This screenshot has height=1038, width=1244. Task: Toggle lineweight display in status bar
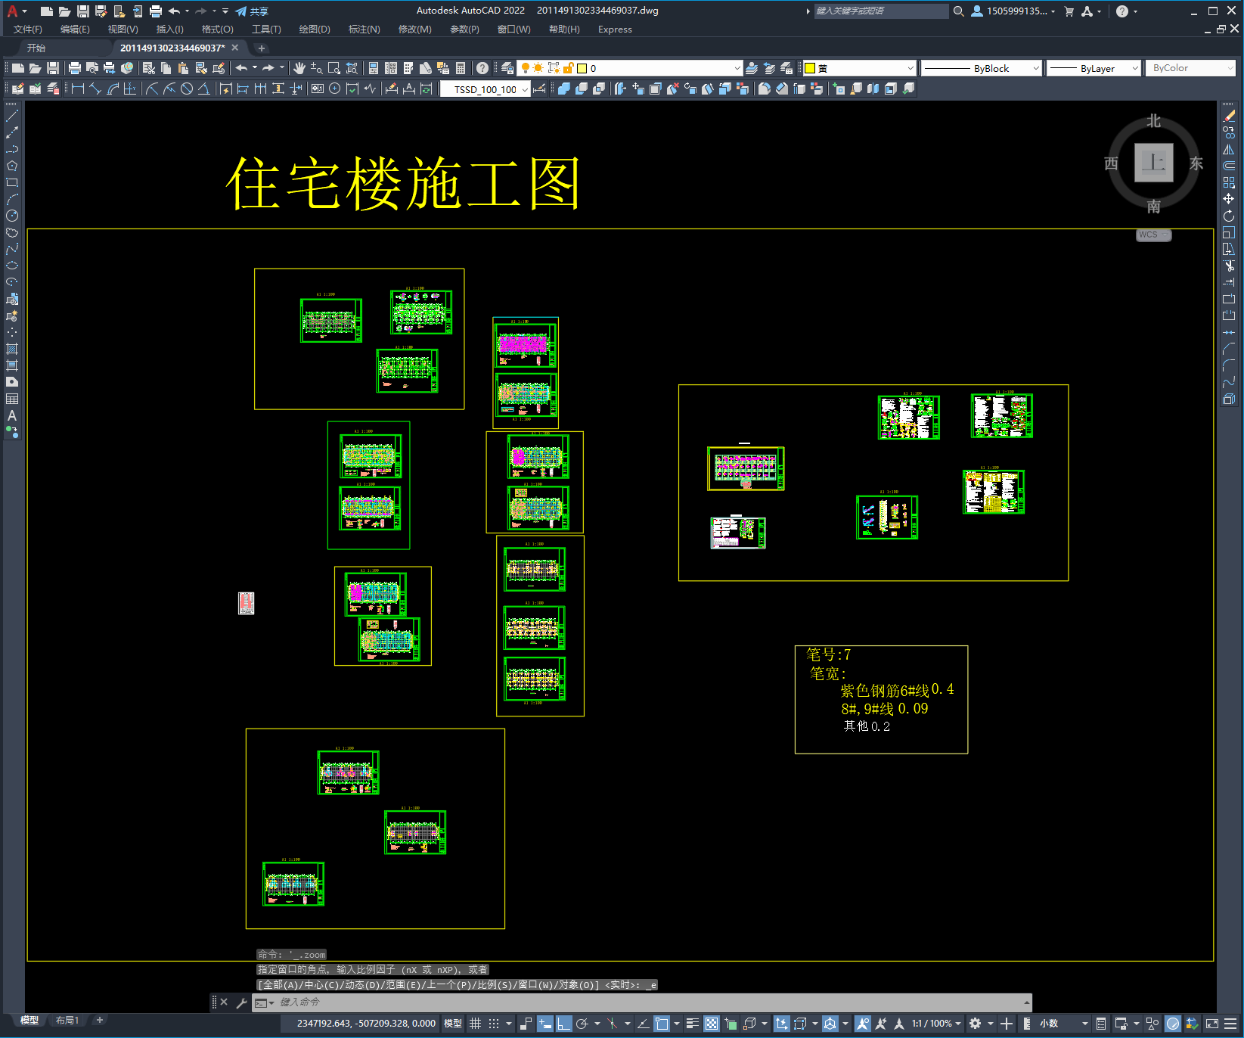692,1024
